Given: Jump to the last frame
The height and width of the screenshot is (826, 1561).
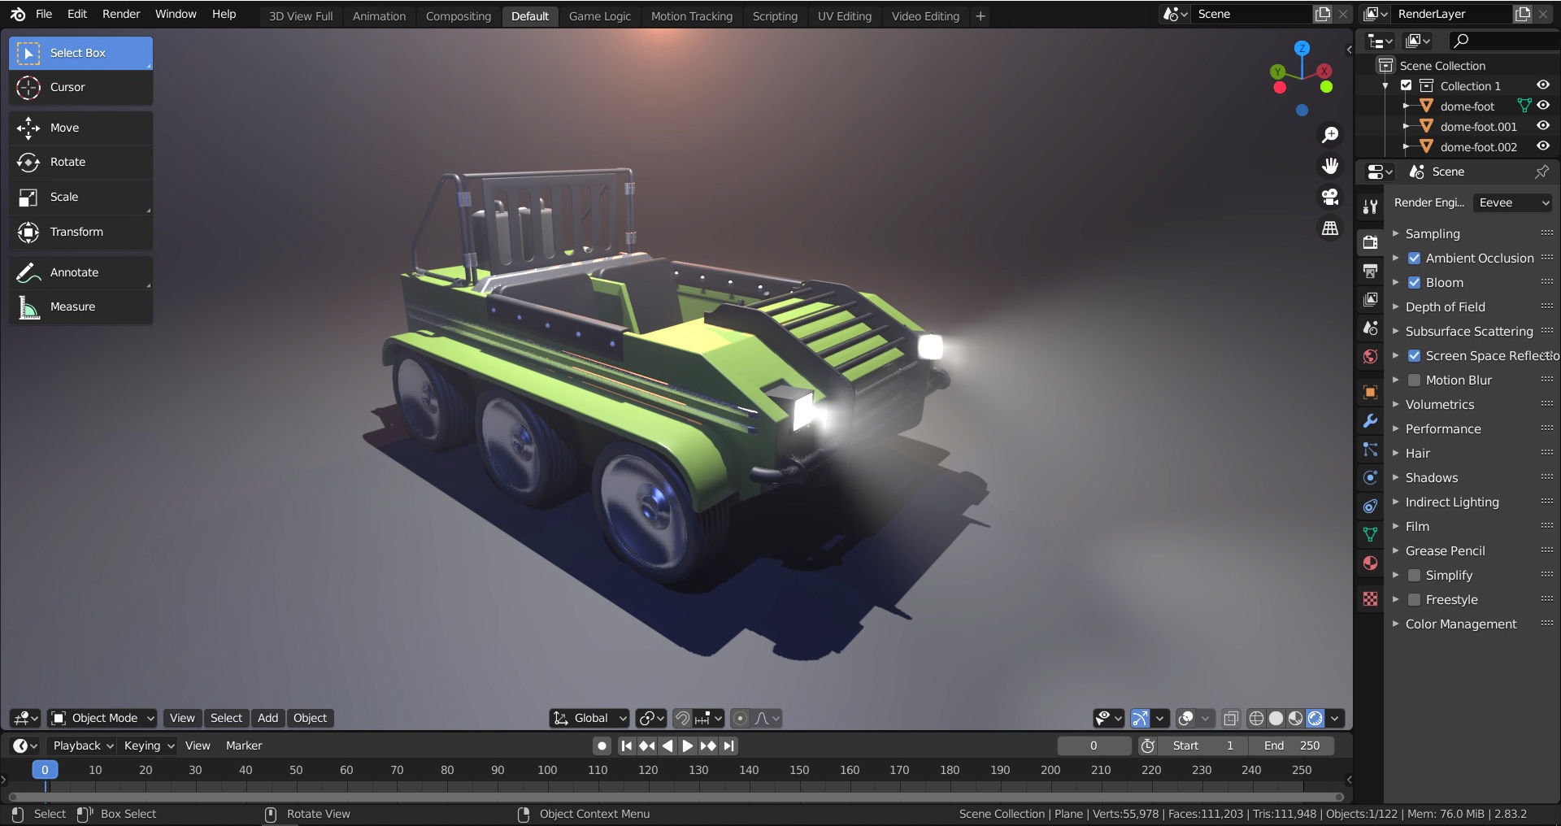Looking at the screenshot, I should (729, 746).
